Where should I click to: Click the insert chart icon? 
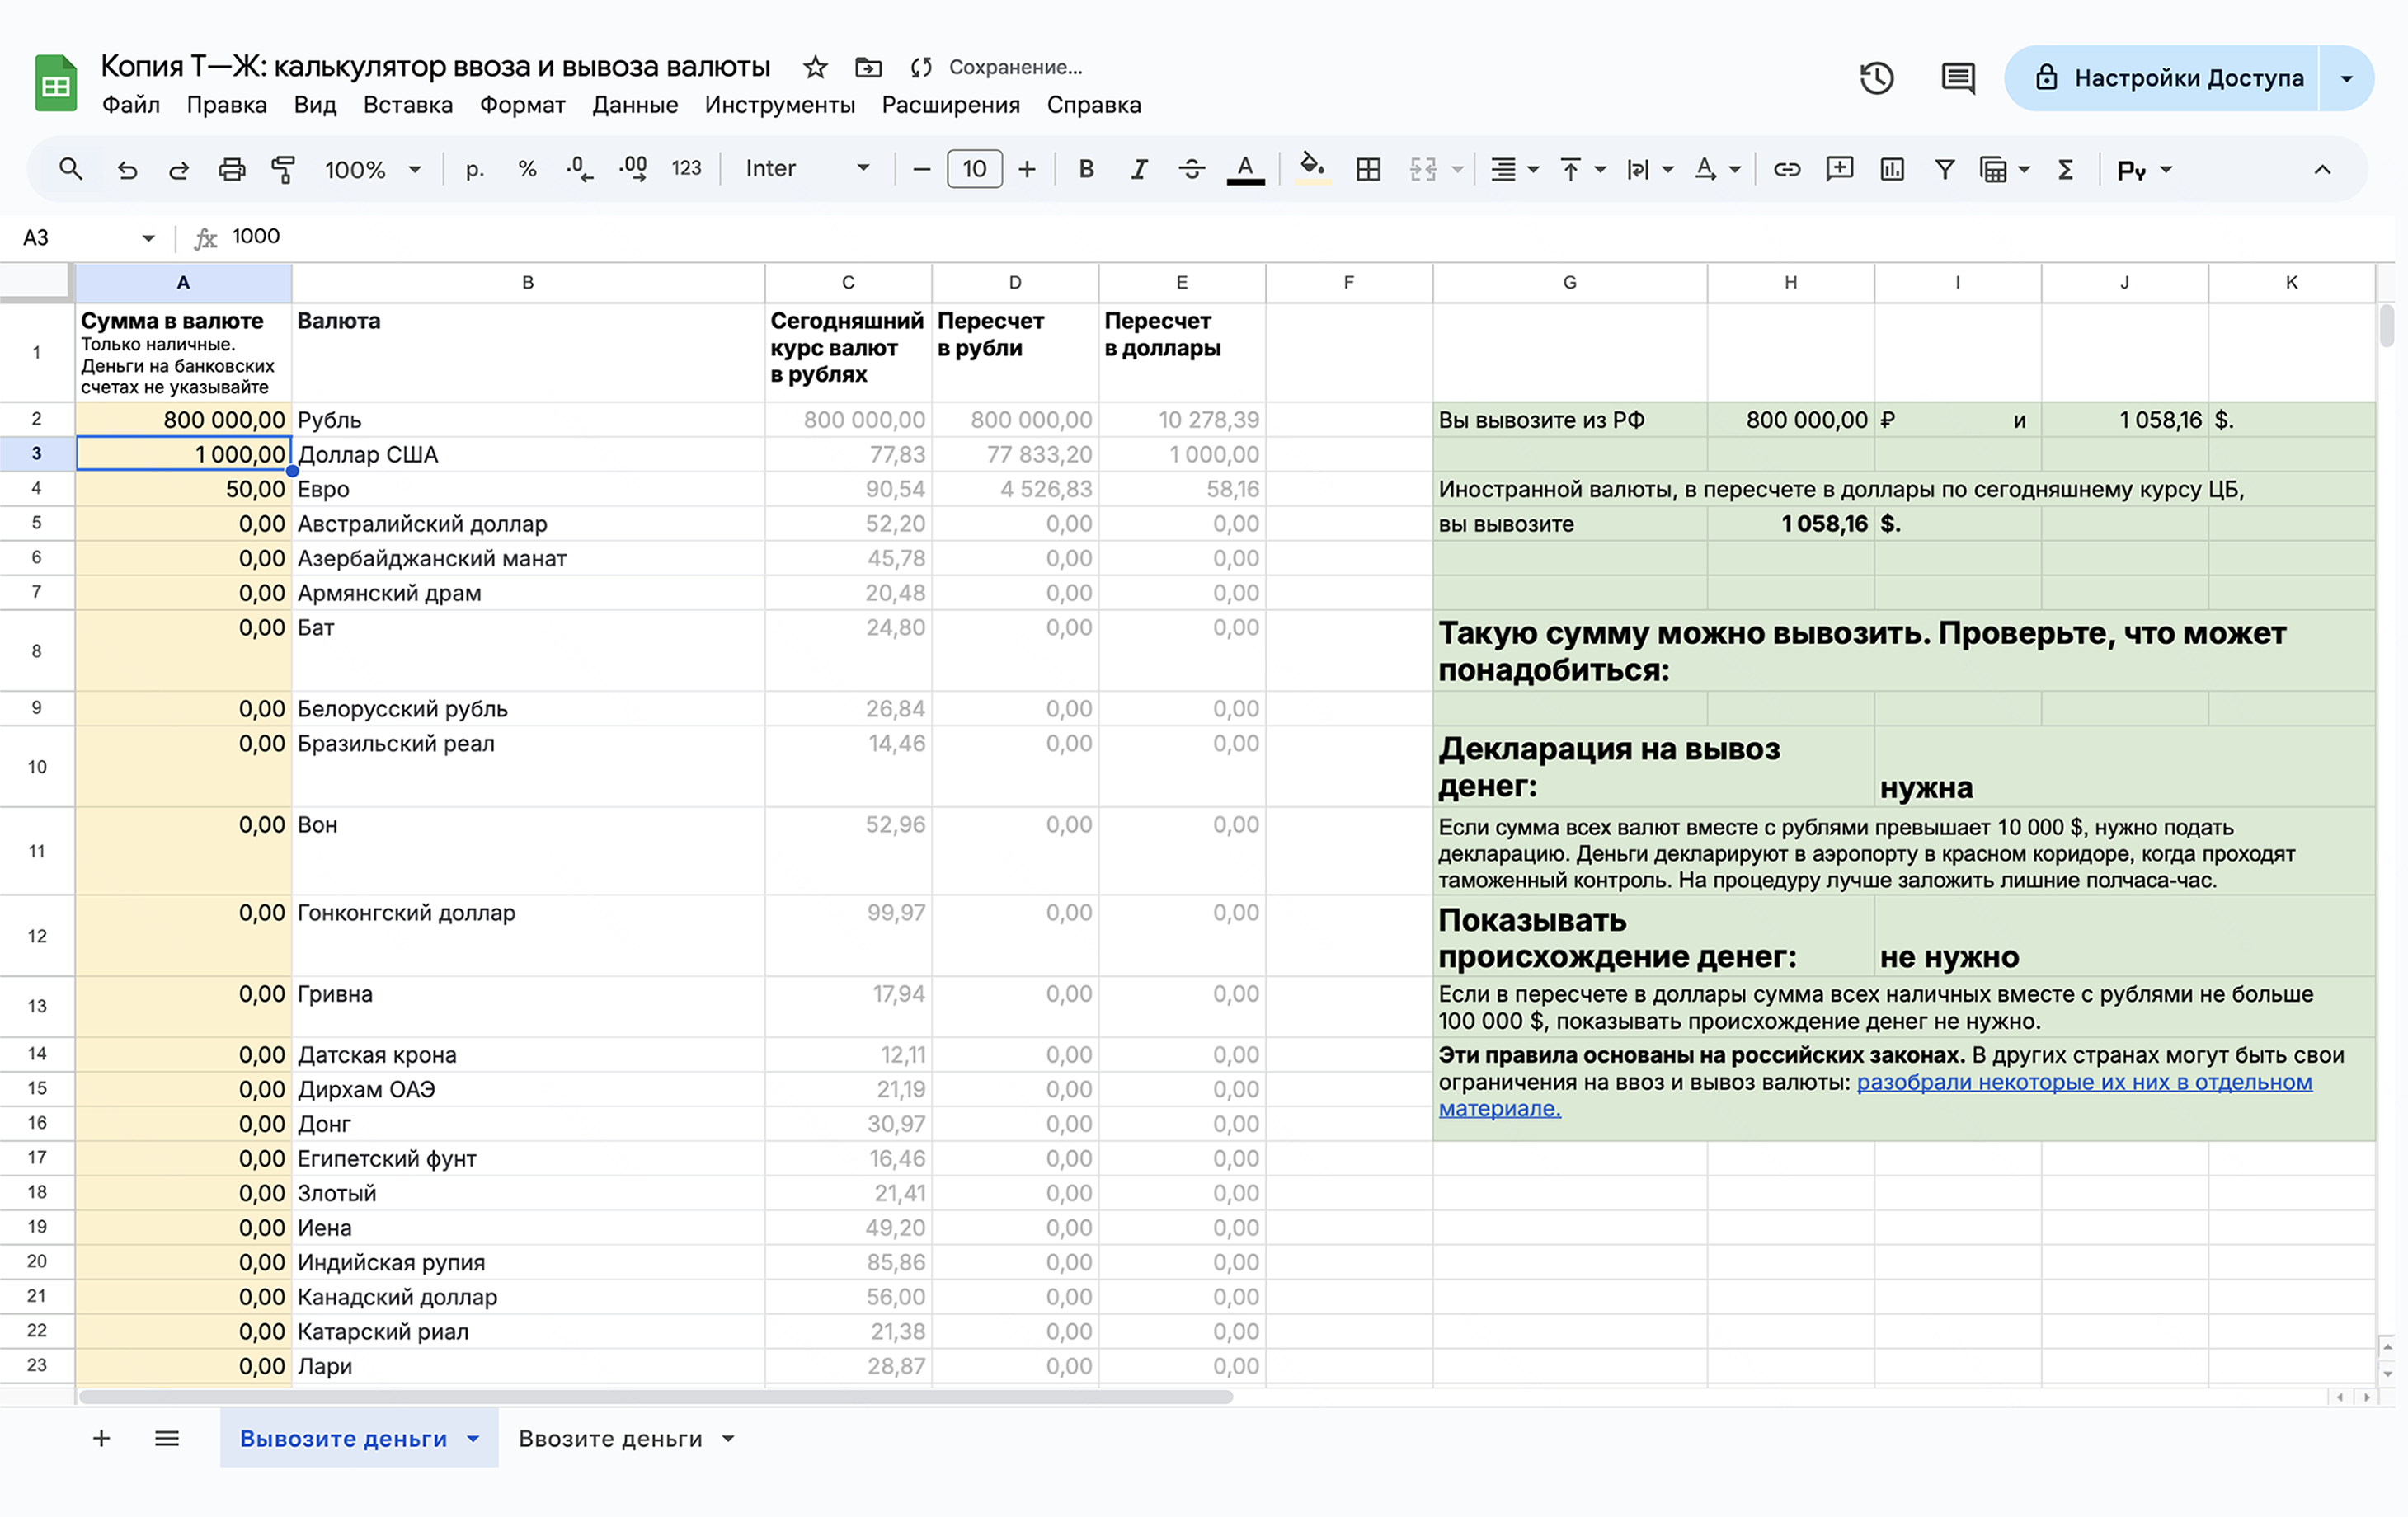point(1891,169)
